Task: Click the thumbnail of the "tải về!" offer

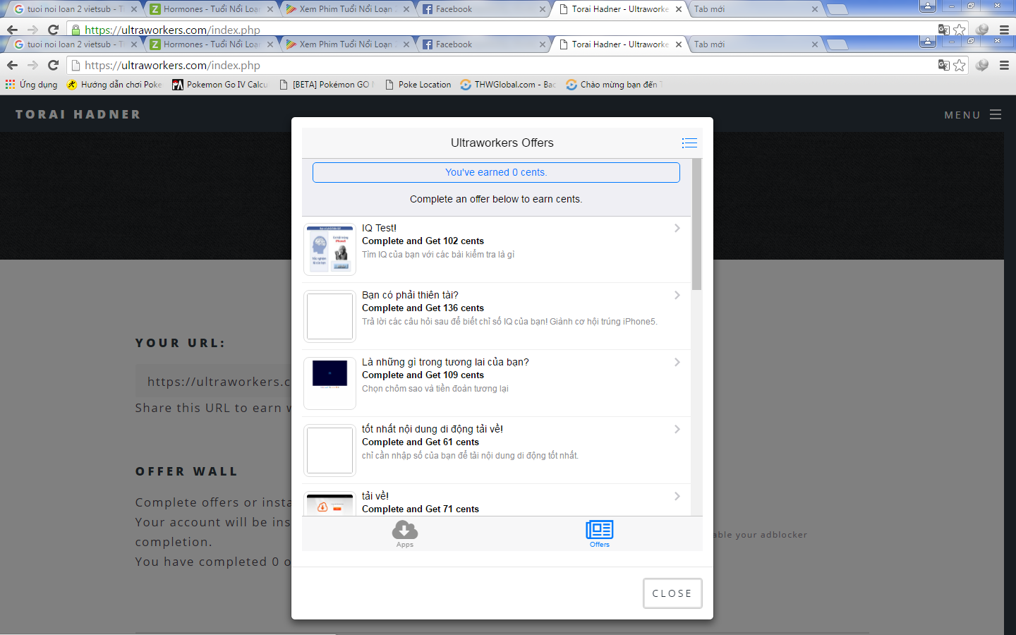Action: click(329, 504)
